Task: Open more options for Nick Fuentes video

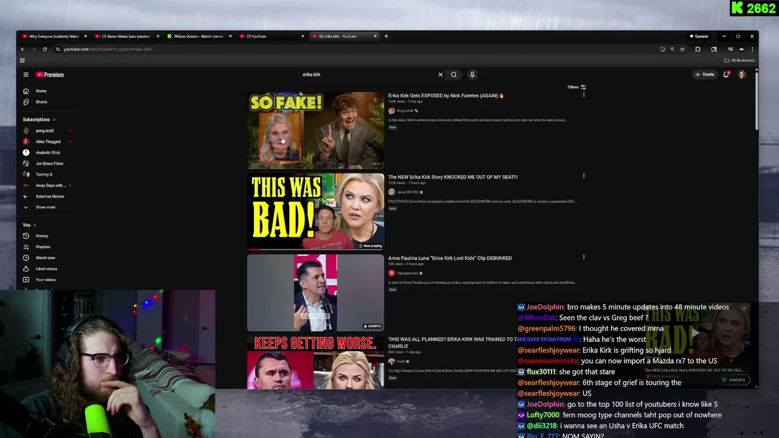Action: click(x=584, y=95)
